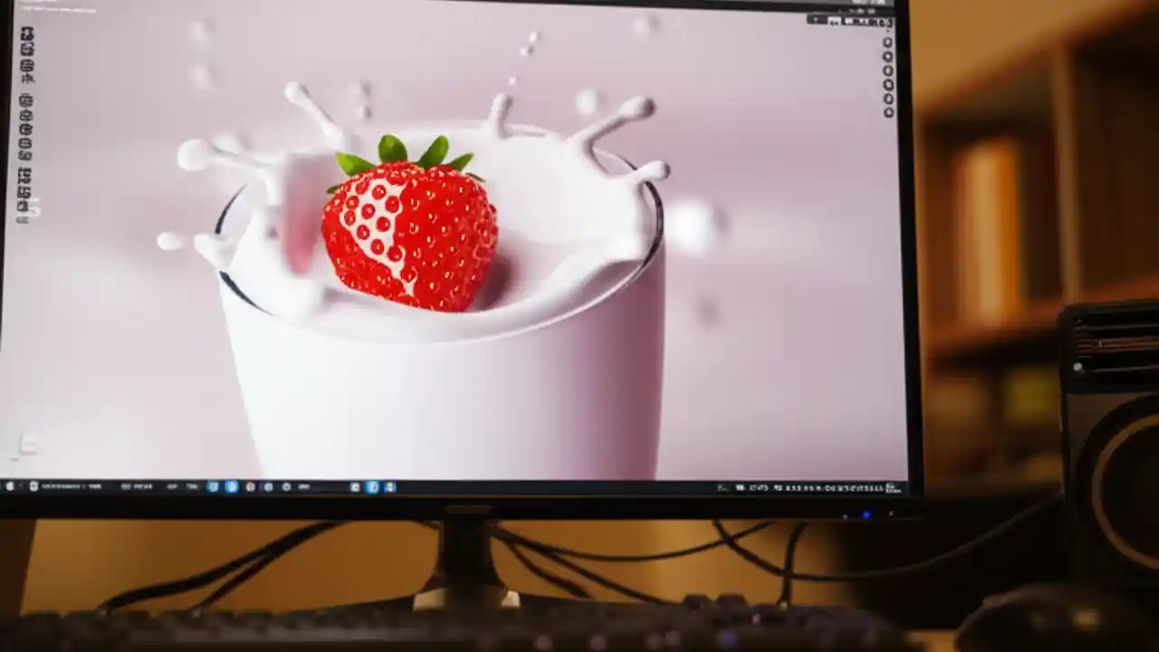Enable the bottom round toggle in the right panel
The width and height of the screenshot is (1159, 652).
[887, 111]
